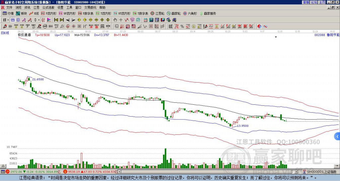The image size is (340, 181).
Task: Open the 江恩轮 Gann wheel
Action: point(157,13)
